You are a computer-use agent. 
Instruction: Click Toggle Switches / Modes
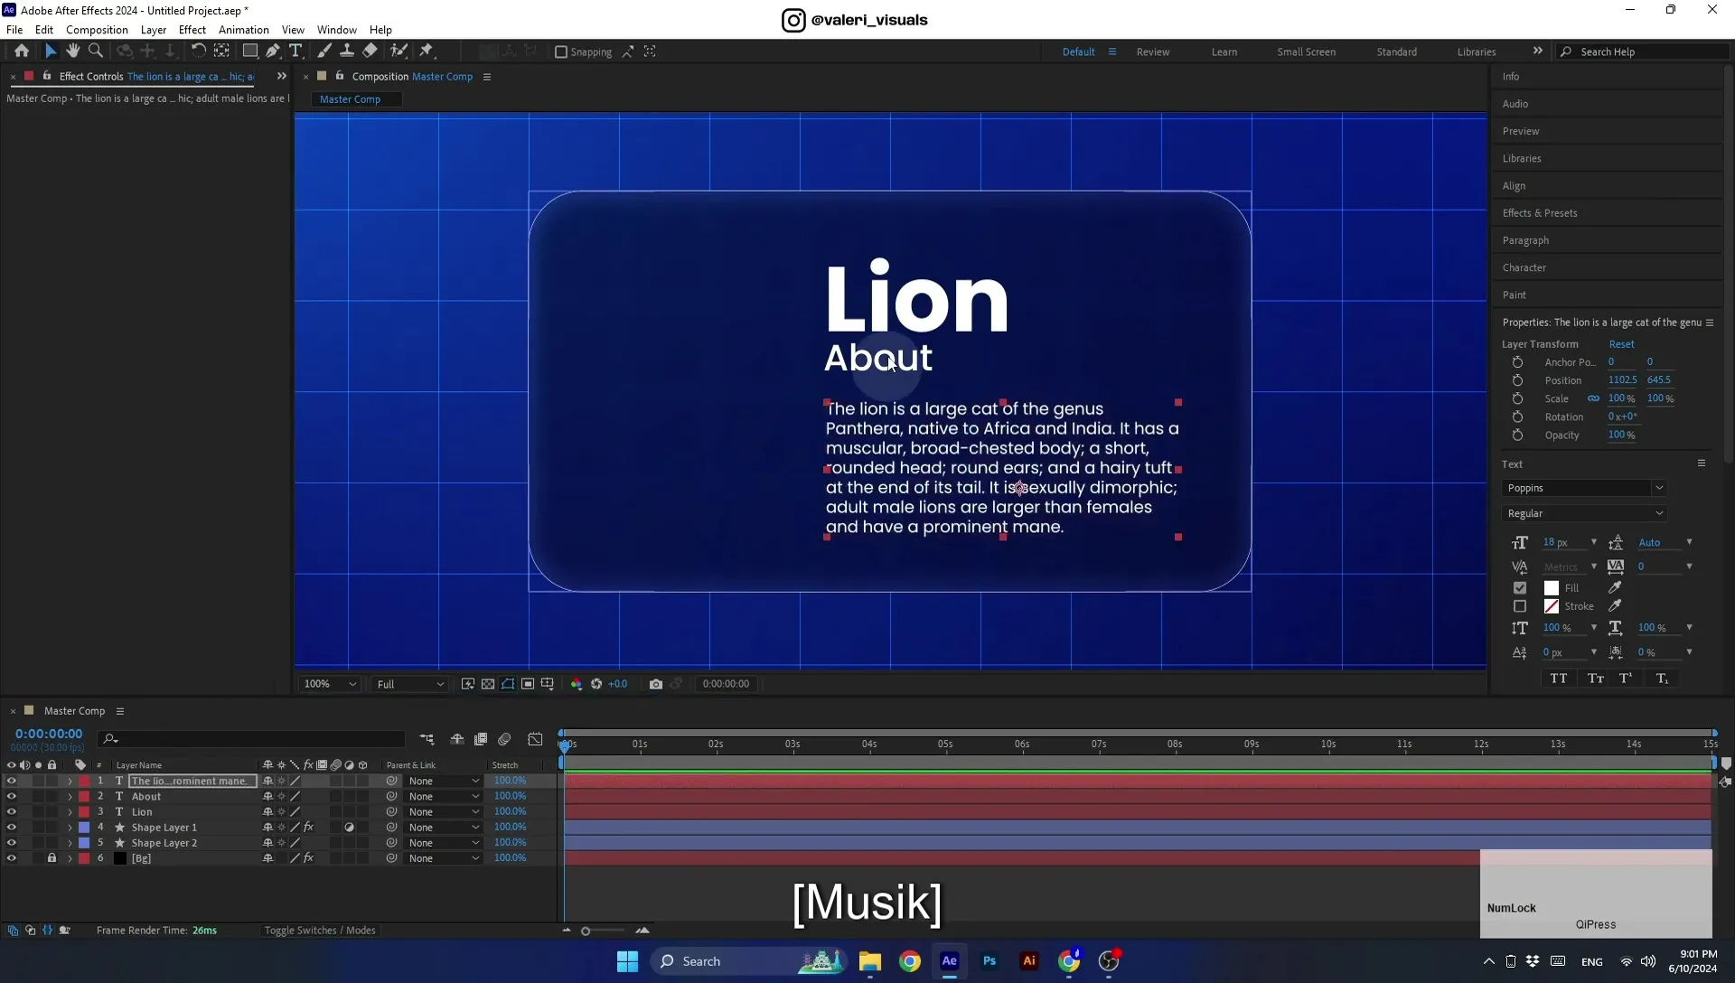[320, 931]
